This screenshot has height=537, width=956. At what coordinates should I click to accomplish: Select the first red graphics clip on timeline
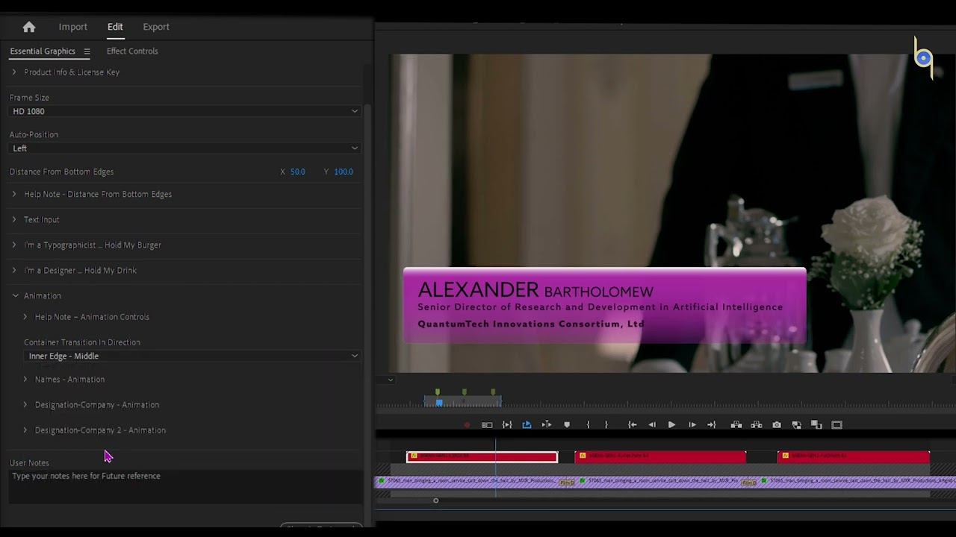point(482,456)
